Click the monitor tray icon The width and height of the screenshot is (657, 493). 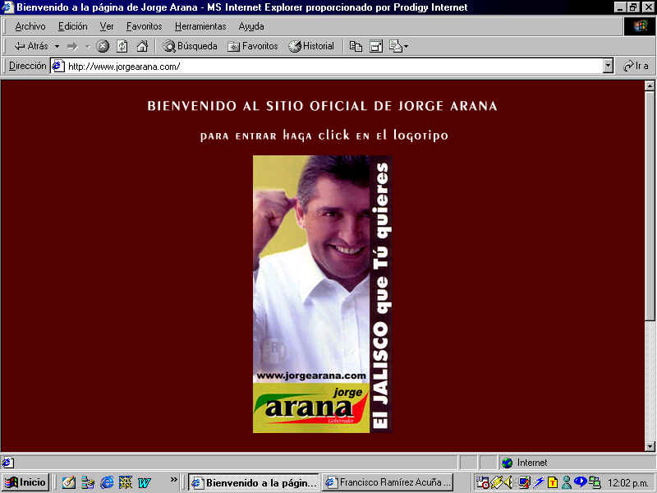coord(524,482)
